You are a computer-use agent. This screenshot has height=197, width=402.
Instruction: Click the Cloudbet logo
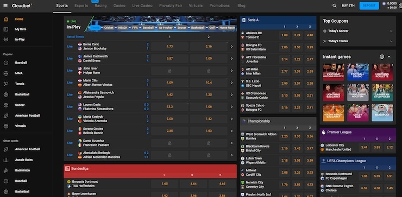click(x=22, y=5)
